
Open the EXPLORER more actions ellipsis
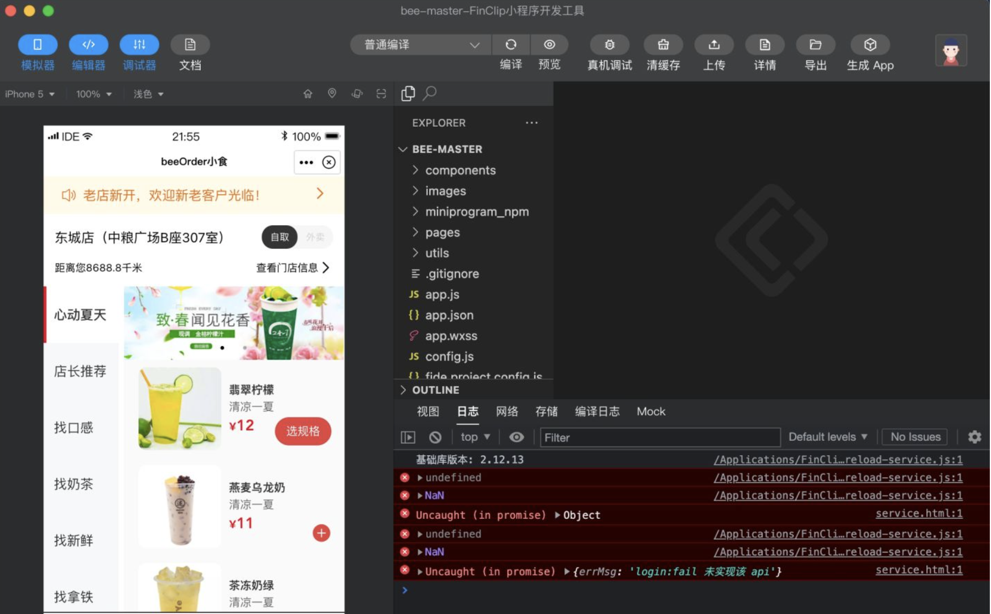pyautogui.click(x=531, y=123)
